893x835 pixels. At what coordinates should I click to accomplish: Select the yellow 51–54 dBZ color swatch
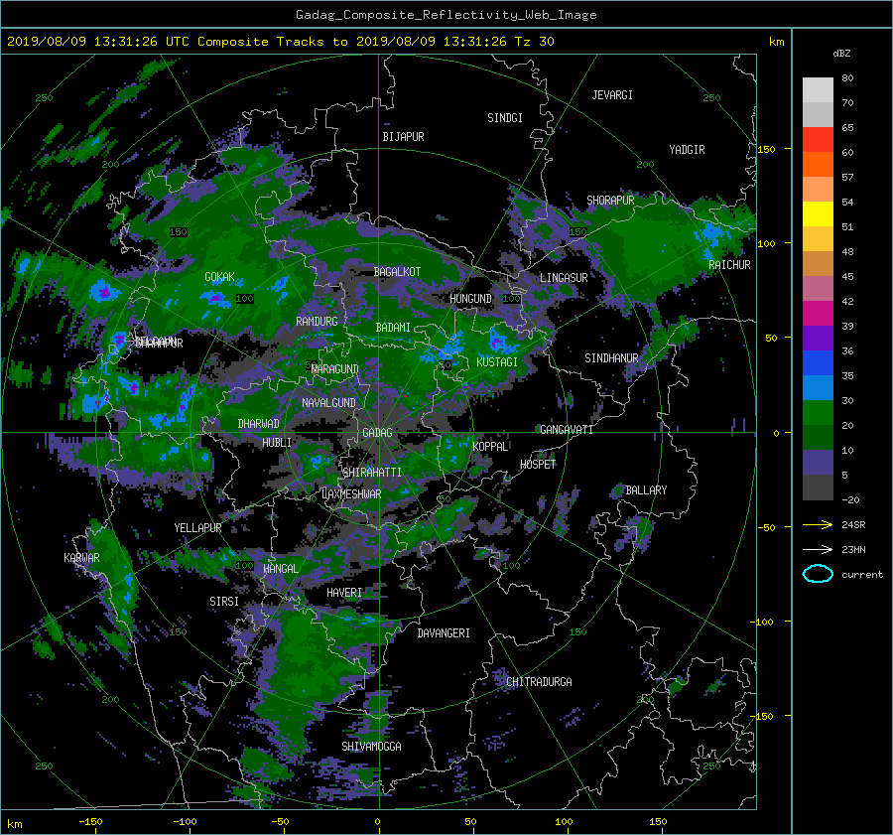[818, 214]
